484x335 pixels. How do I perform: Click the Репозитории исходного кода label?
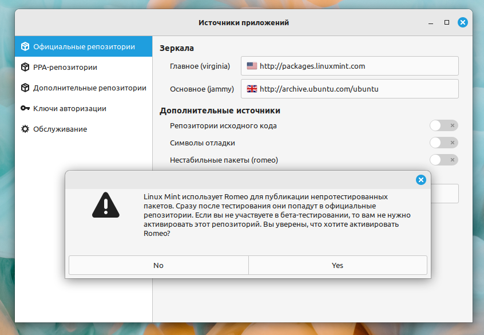coord(223,126)
